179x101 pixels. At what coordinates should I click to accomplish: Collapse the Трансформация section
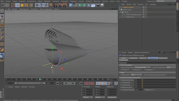[x=120, y=65]
